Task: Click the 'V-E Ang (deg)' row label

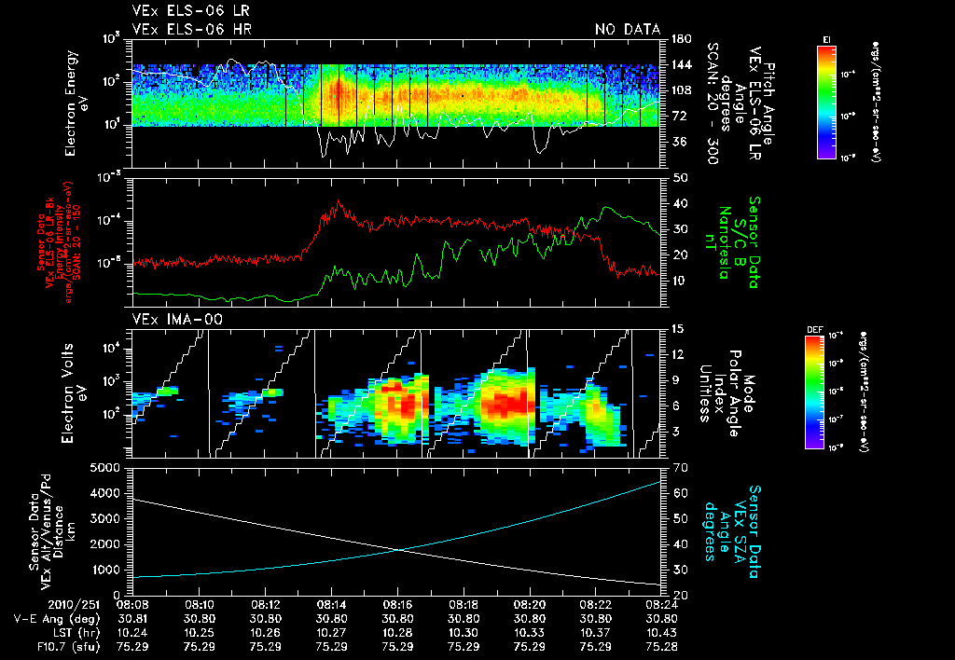Action: [x=57, y=619]
